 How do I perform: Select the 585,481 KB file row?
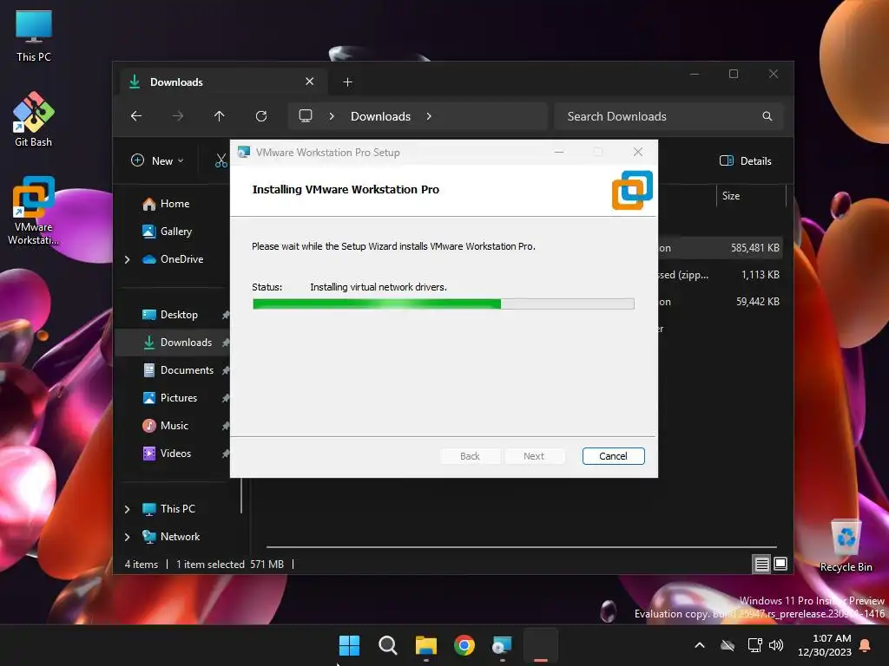720,248
